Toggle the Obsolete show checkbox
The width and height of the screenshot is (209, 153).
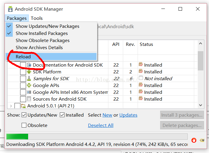(x=24, y=125)
